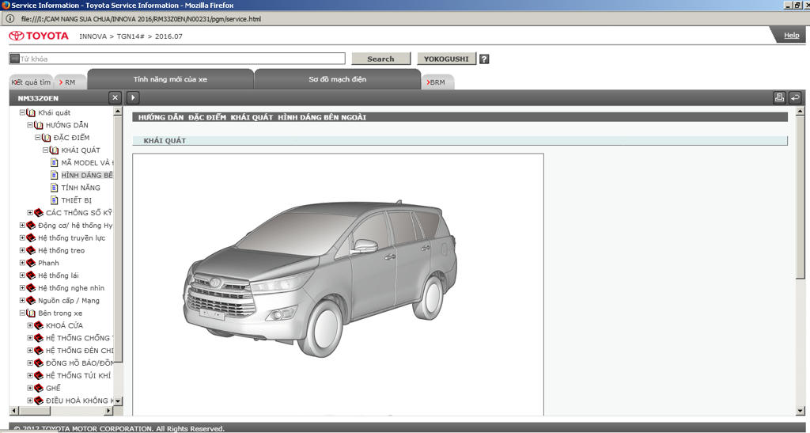Click the red book icon of KHOÁ CỬA
810x433 pixels.
tap(38, 325)
